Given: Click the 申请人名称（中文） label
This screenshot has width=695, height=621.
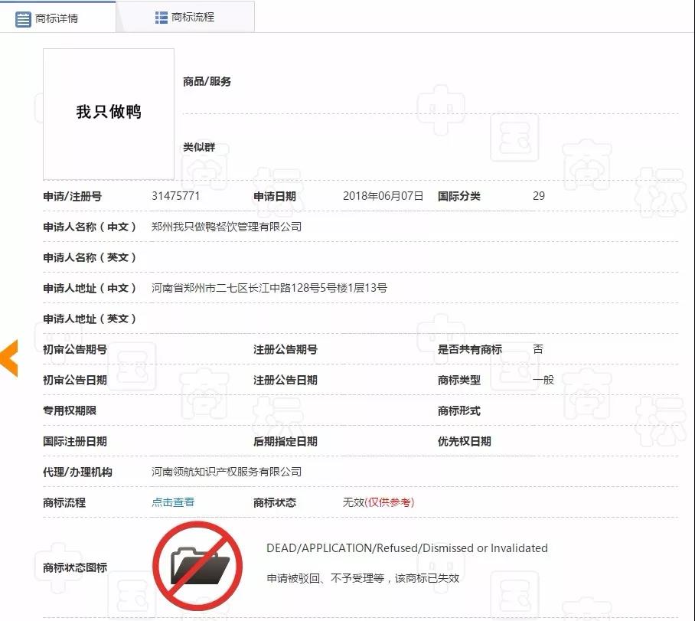Looking at the screenshot, I should (90, 227).
